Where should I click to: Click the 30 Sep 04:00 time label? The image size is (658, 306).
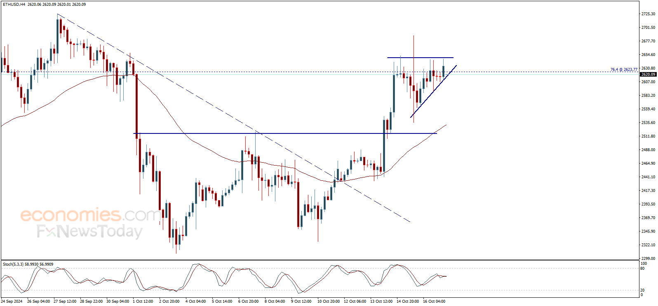(117, 301)
